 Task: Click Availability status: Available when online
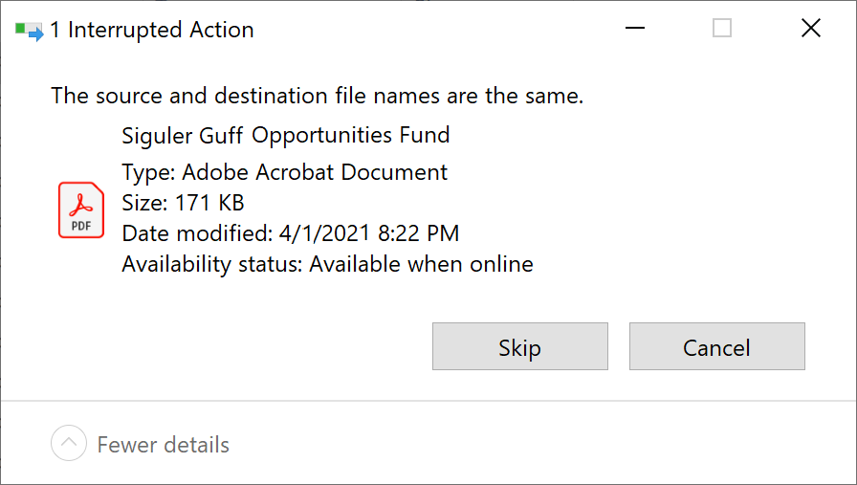pyautogui.click(x=327, y=264)
